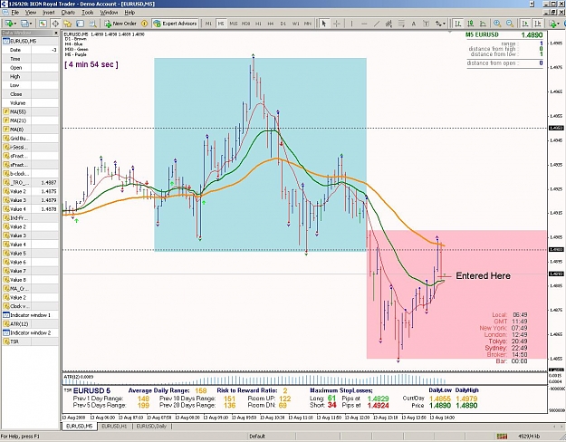Toggle chart auto scroll
The image size is (566, 442).
point(525,24)
